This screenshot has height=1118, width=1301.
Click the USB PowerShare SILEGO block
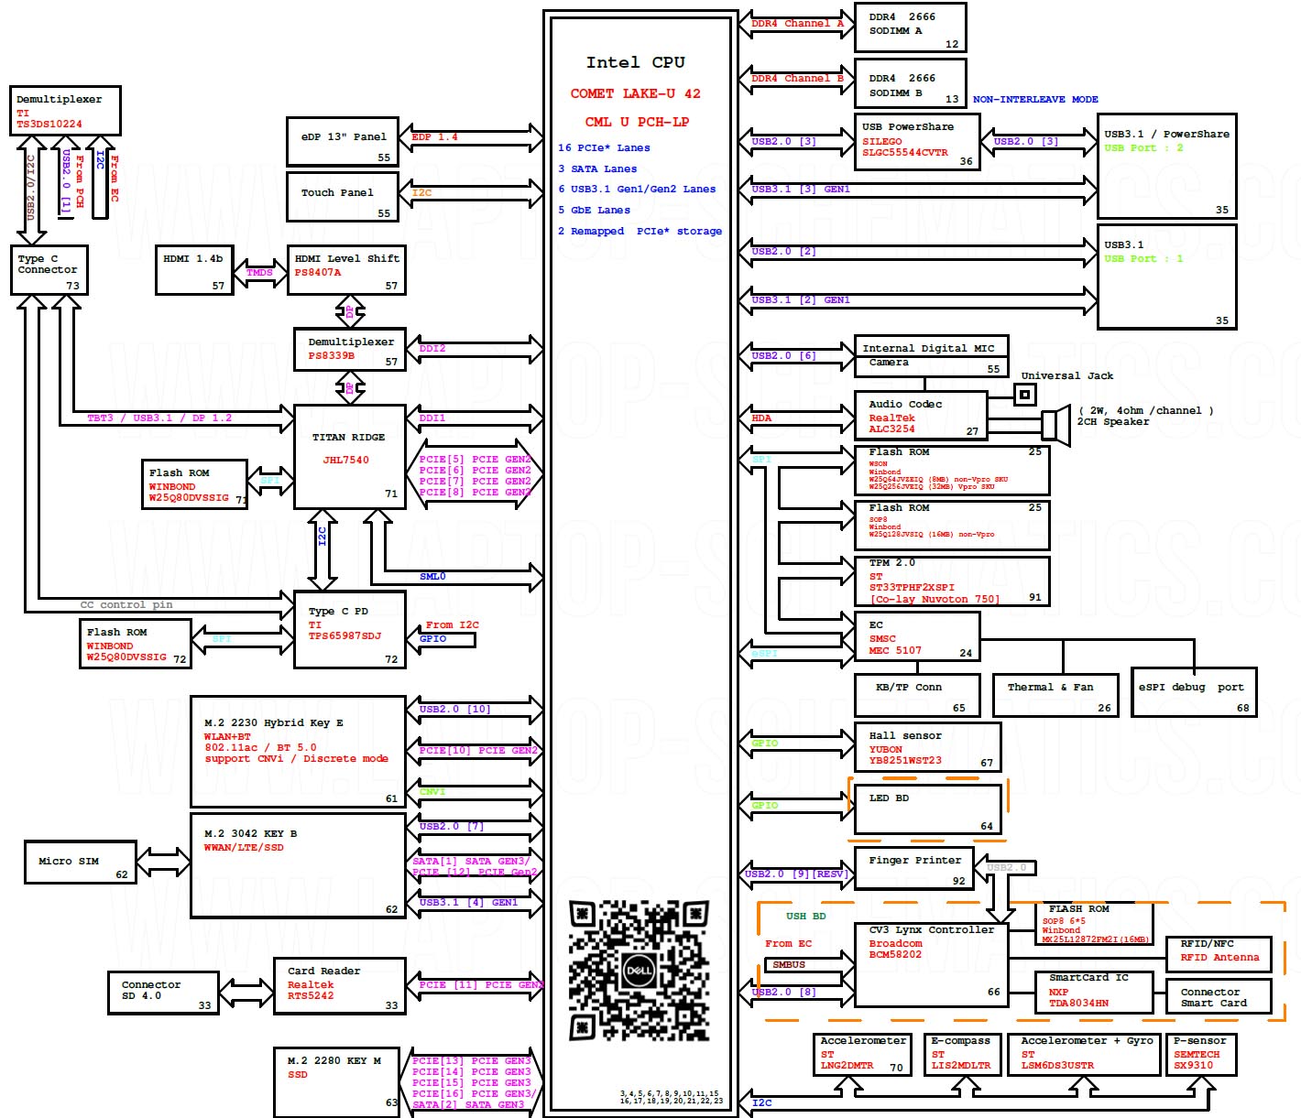tap(916, 142)
